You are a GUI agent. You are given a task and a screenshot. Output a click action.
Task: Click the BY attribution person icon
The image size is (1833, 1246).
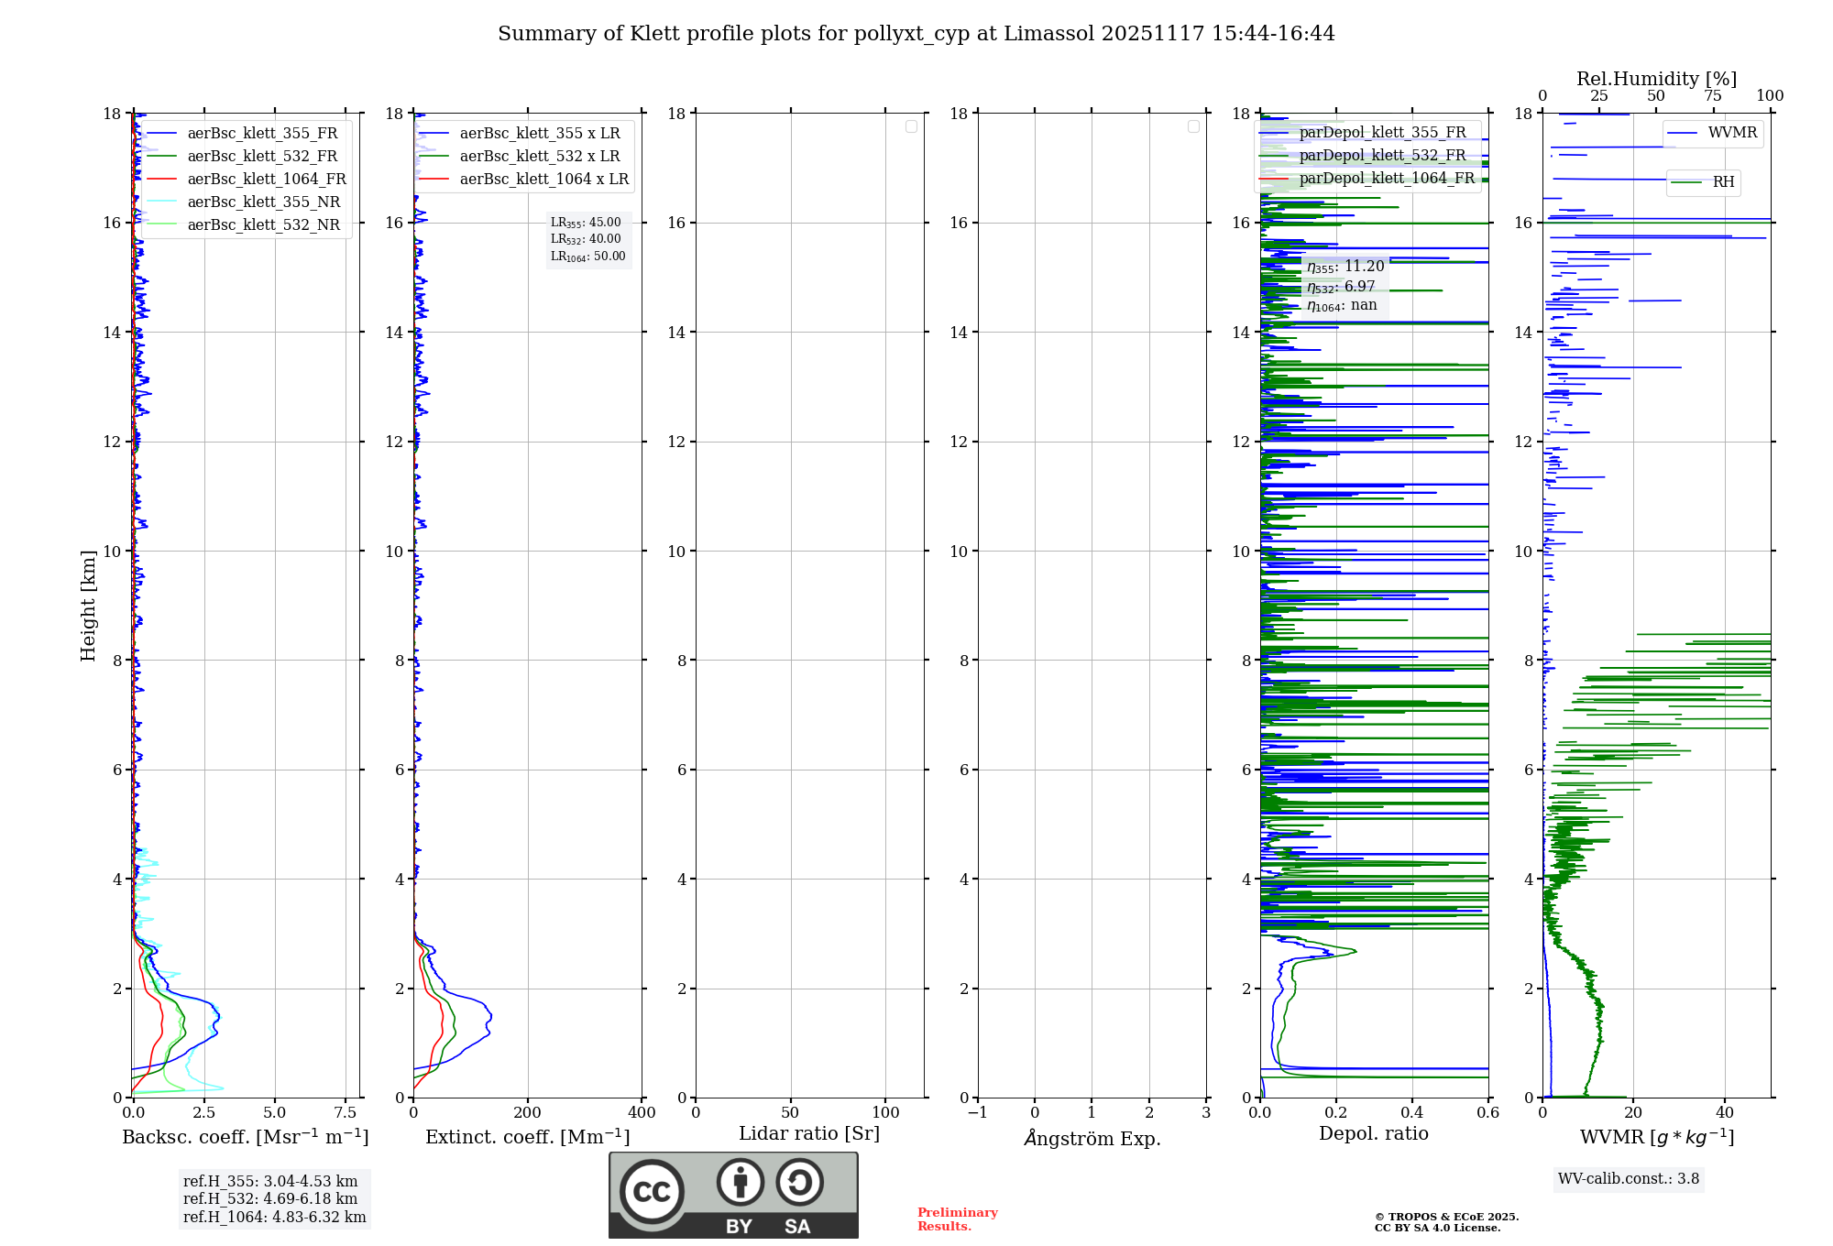[x=740, y=1182]
